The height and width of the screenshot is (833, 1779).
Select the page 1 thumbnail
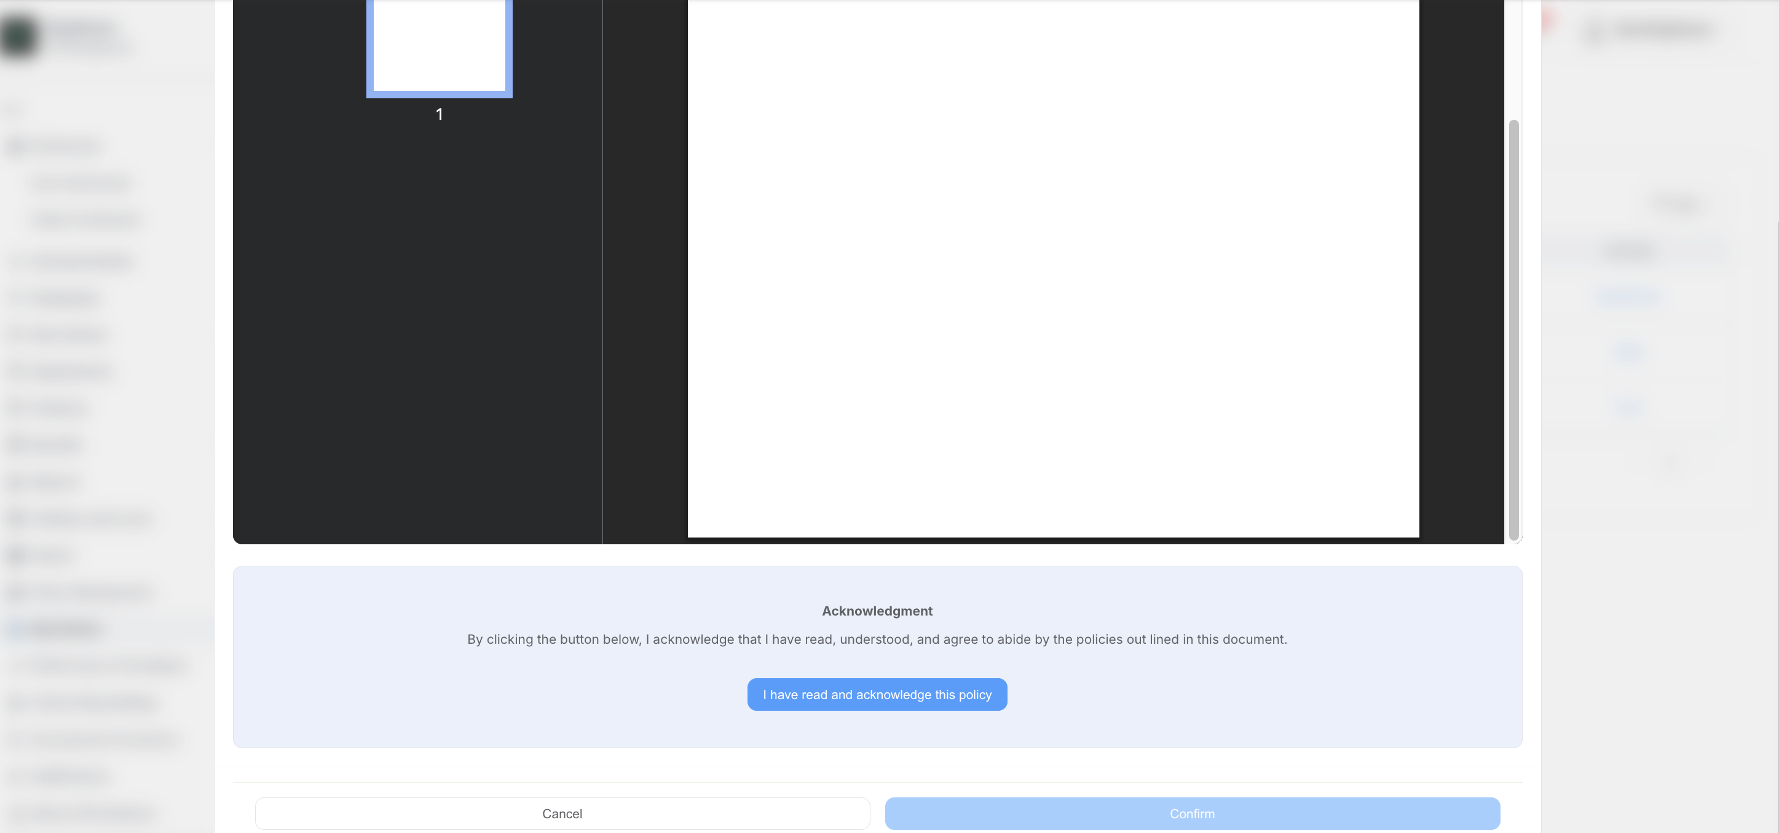[x=440, y=45]
